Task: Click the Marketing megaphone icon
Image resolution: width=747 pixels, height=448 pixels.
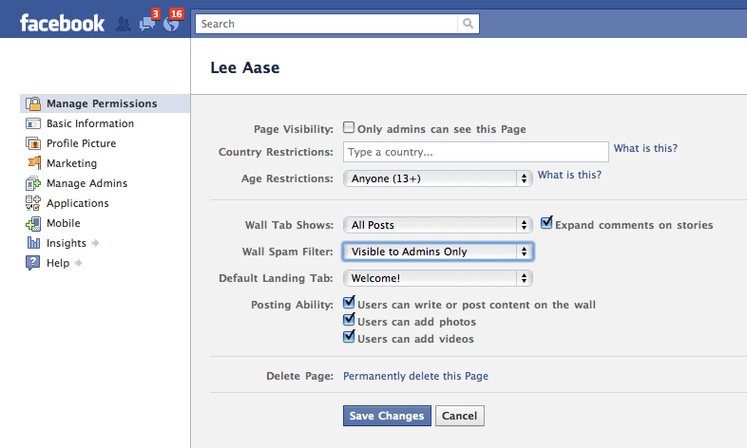Action: 33,163
